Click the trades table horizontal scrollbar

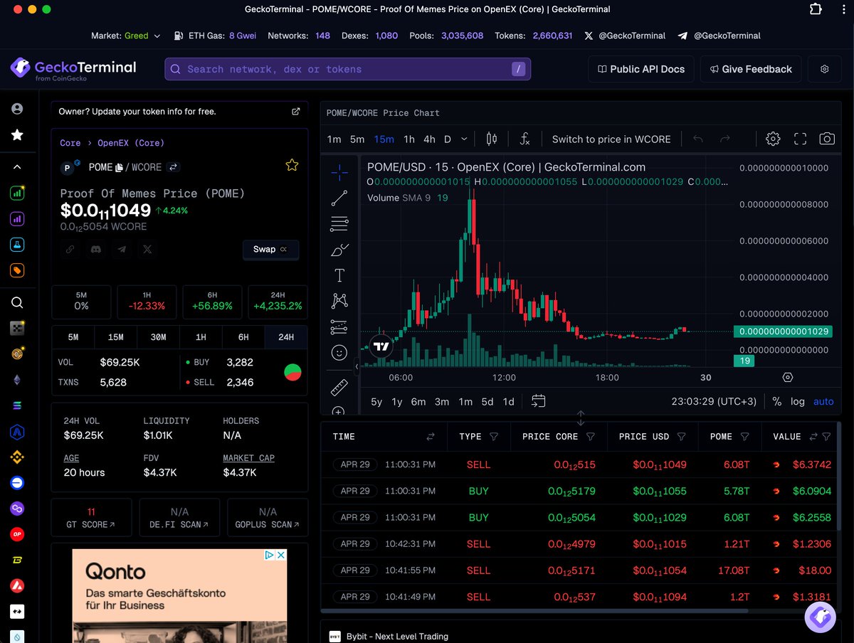click(x=534, y=610)
